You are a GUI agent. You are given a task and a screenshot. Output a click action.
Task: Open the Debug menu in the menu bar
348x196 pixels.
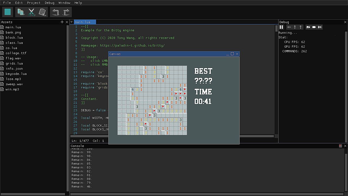click(x=49, y=3)
